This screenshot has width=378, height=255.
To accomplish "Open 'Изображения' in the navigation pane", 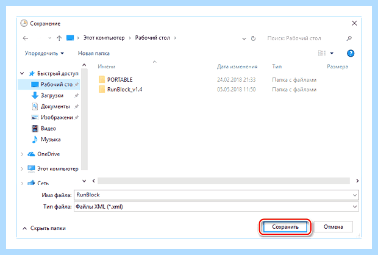I will point(57,118).
